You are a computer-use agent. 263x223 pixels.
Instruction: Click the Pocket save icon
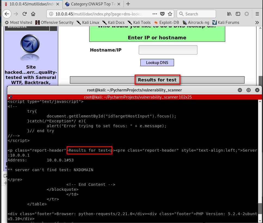tap(162, 14)
